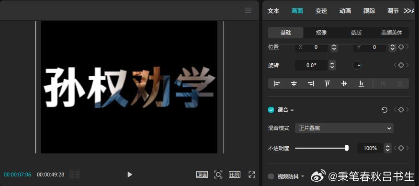Enable the 视频防抖 stabilization checkbox
This screenshot has height=186, width=419.
pyautogui.click(x=271, y=176)
